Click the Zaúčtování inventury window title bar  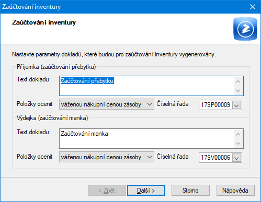click(122, 7)
